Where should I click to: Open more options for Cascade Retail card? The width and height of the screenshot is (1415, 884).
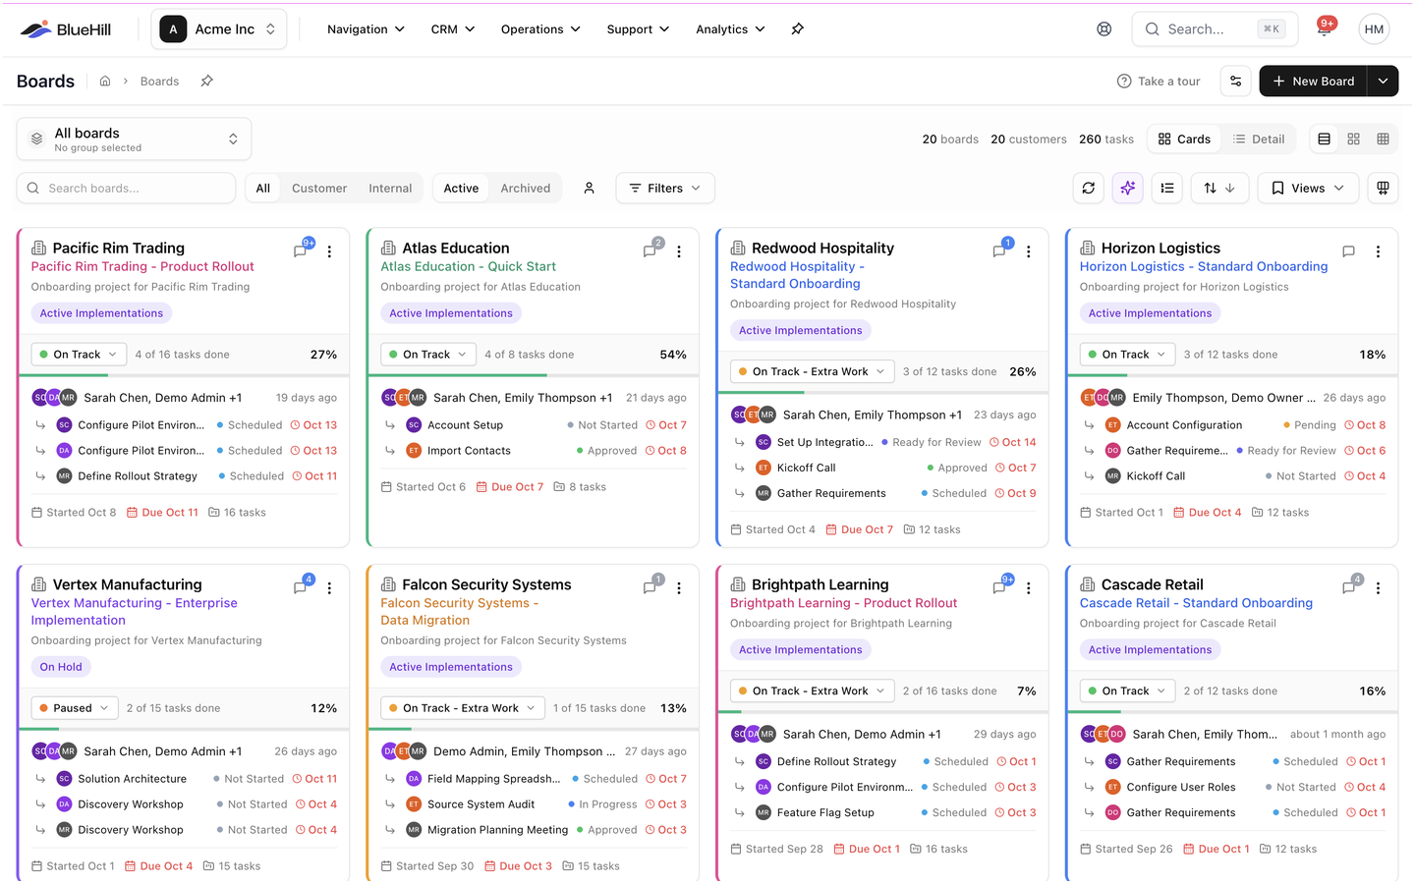(x=1379, y=588)
